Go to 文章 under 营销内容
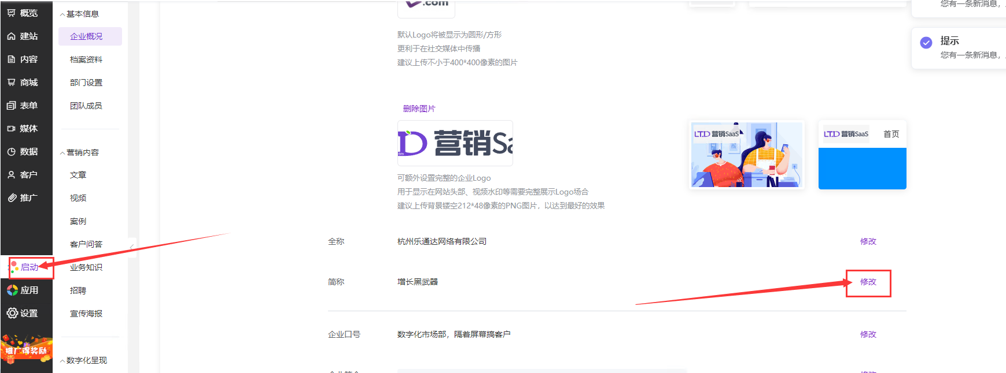Image resolution: width=1006 pixels, height=373 pixels. click(78, 175)
